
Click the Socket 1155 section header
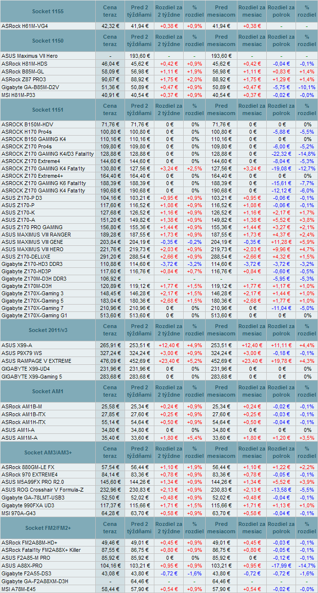(47, 11)
